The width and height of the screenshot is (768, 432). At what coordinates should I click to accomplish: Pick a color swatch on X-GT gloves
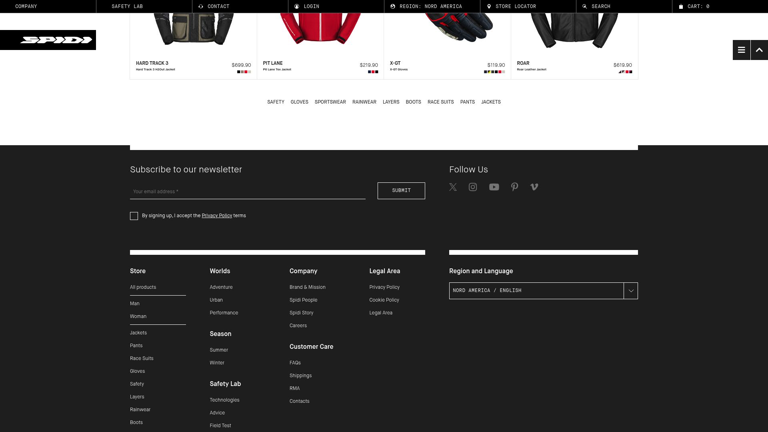tap(494, 72)
